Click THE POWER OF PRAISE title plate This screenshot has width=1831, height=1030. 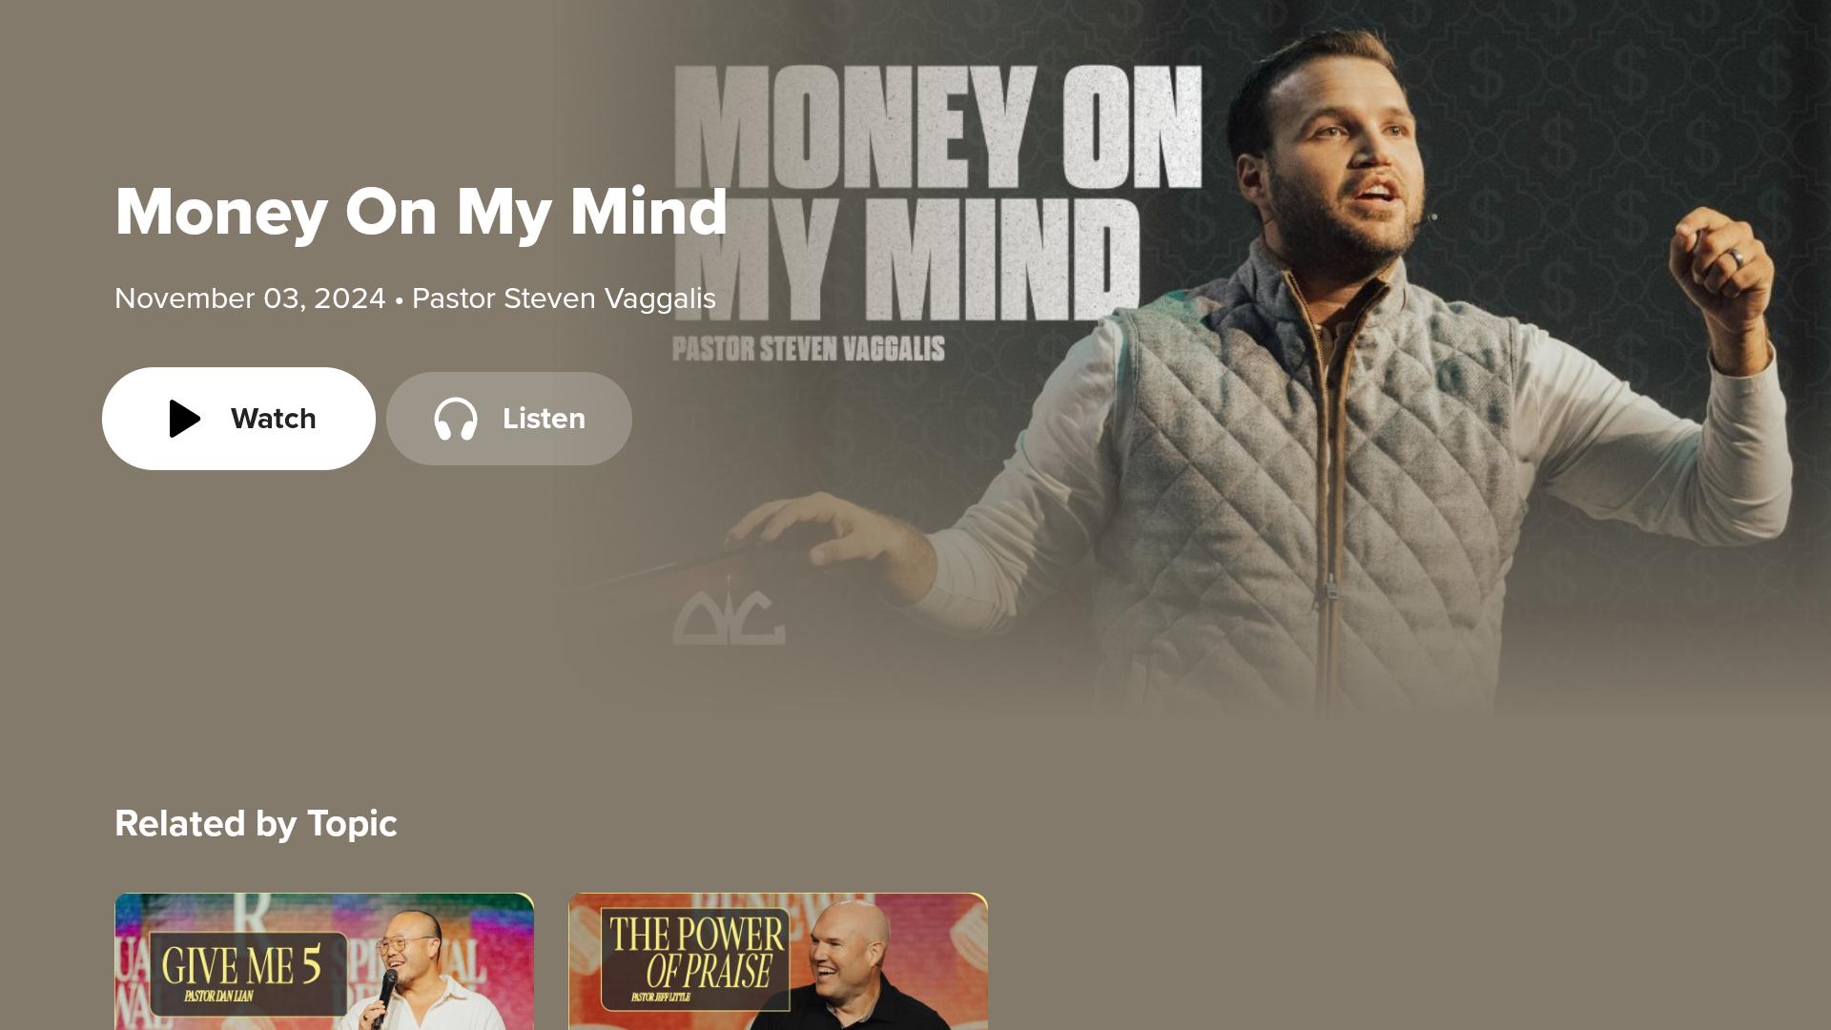coord(695,958)
